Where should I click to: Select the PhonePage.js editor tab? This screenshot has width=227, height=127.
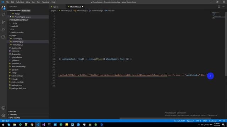pos(76,7)
